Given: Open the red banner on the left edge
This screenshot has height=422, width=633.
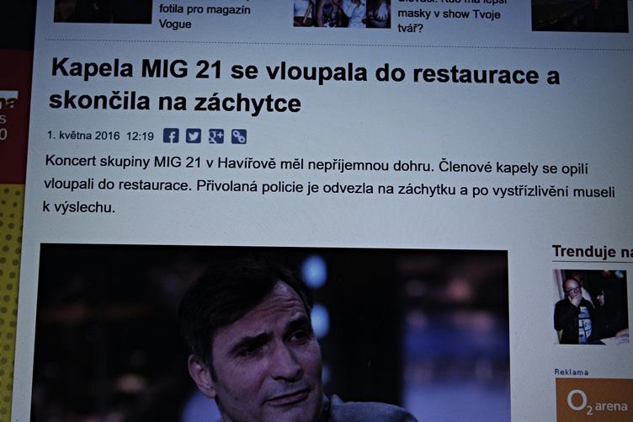Looking at the screenshot, I should point(14,117).
